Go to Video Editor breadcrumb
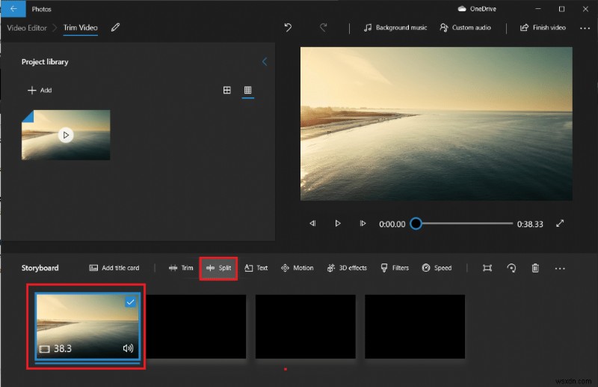 pyautogui.click(x=27, y=28)
